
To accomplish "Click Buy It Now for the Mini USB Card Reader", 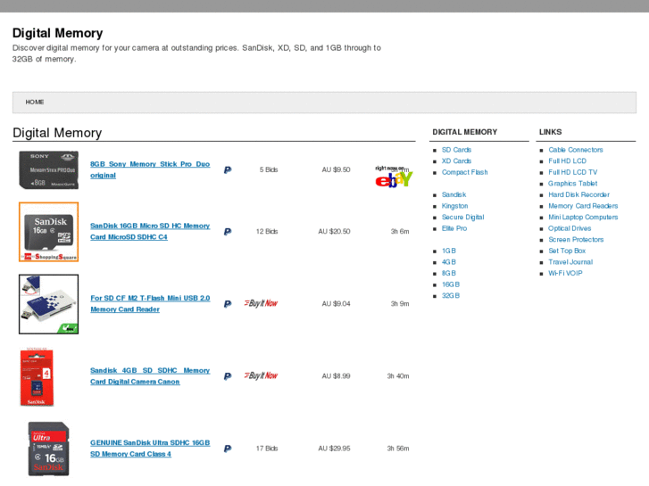I will [x=261, y=303].
